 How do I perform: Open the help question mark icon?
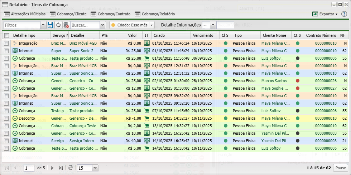pos(344,14)
